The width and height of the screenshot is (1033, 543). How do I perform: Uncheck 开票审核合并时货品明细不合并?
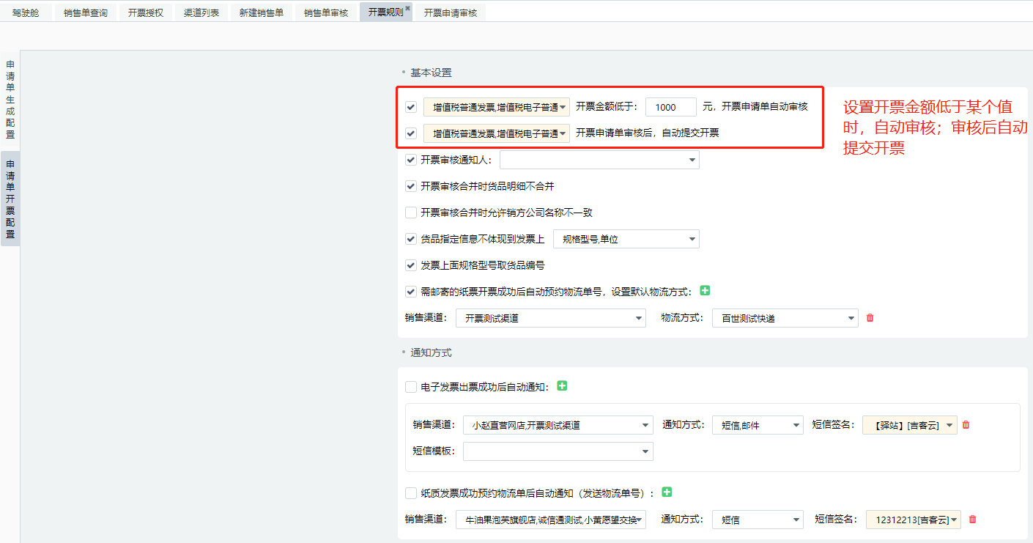[411, 186]
